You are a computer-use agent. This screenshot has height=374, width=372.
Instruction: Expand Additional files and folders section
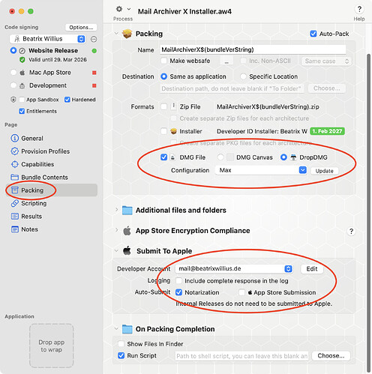(116, 210)
